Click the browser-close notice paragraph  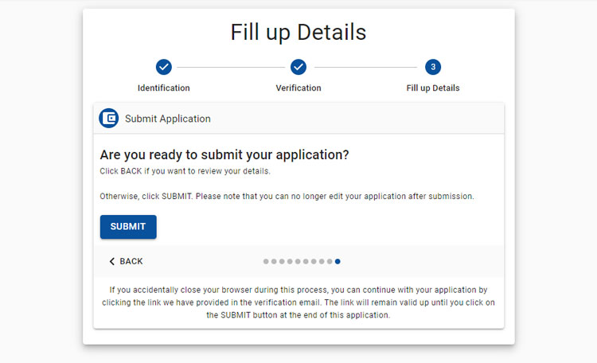pyautogui.click(x=298, y=302)
